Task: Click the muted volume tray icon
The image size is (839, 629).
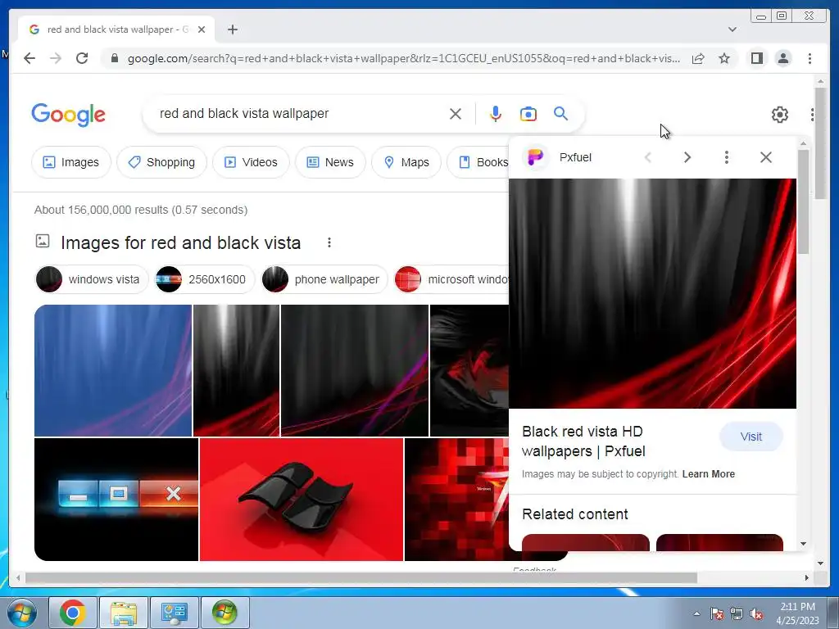Action: click(756, 614)
